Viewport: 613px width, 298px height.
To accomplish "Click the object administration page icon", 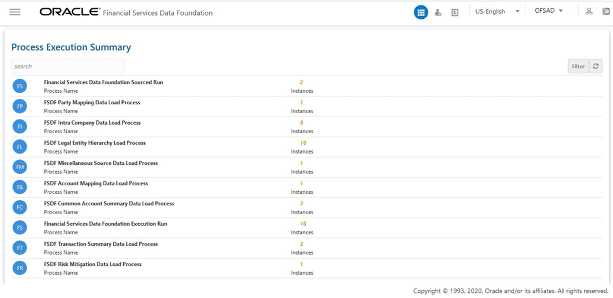I will coord(455,12).
